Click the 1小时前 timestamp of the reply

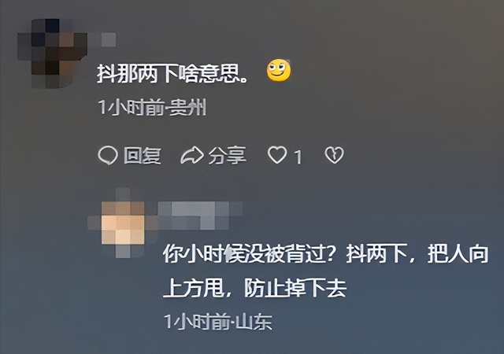coord(197,321)
